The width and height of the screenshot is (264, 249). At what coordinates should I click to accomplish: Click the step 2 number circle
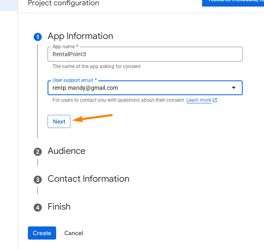pyautogui.click(x=38, y=152)
